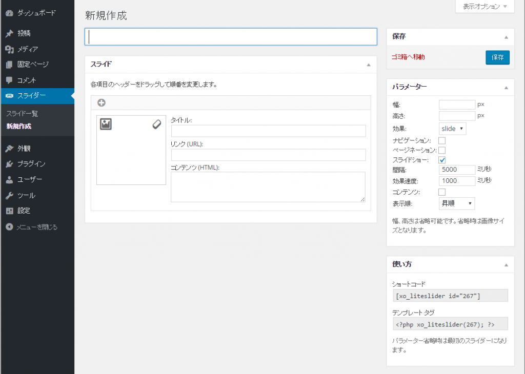Click the slide image placeholder icon

pos(106,124)
